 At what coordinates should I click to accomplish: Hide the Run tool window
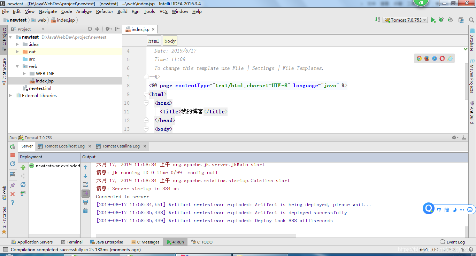coord(464,138)
